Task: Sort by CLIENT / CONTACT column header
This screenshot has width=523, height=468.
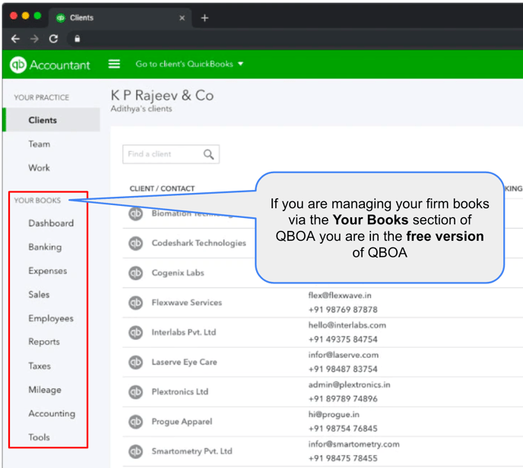Action: point(162,188)
